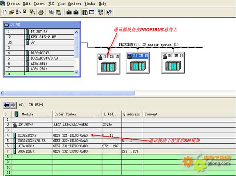Viewport: 236px width, 176px height.
Task: Click the Upload from Module icon
Action: pyautogui.click(x=76, y=12)
